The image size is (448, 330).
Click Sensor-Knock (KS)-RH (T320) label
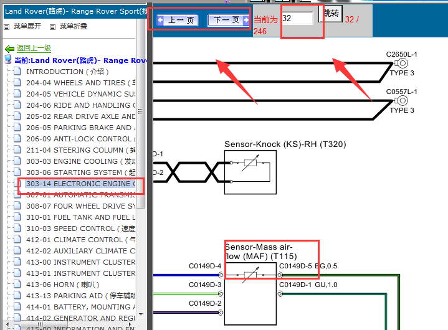pyautogui.click(x=285, y=144)
